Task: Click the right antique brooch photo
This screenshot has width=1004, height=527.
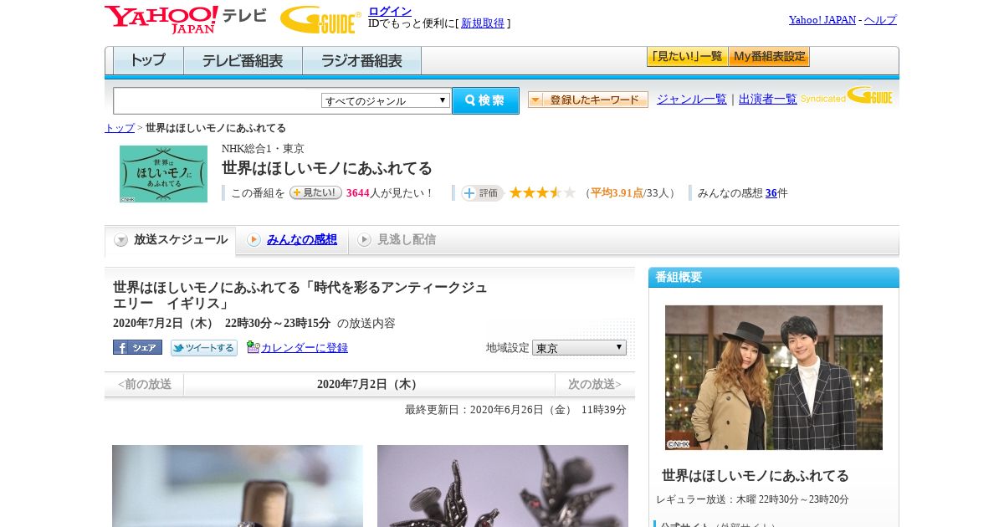Action: pyautogui.click(x=503, y=486)
